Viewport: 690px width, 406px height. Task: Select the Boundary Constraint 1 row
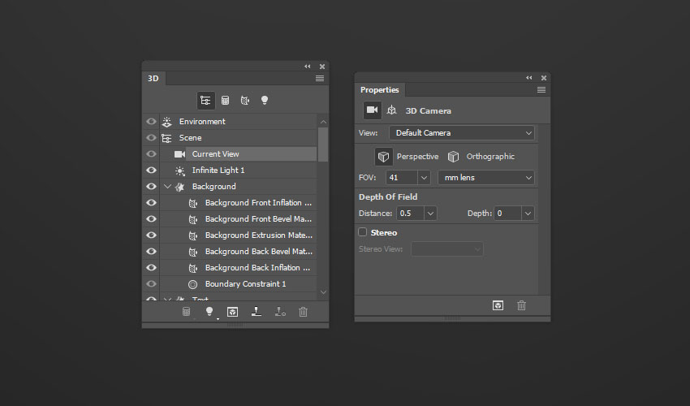click(238, 284)
